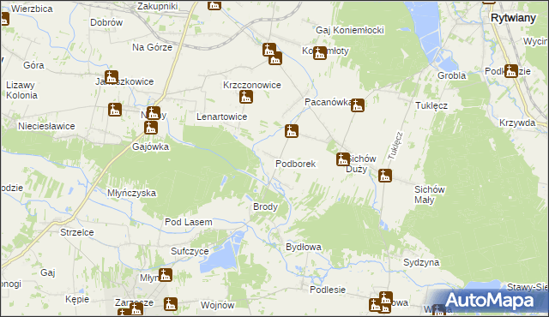This screenshot has width=549, height=317.
Task: Select the Kępie label
Action: coord(77,300)
